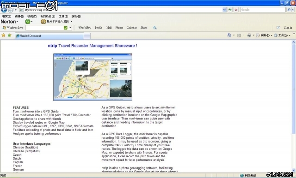Select the Untitled Document tab
This screenshot has width=296, height=178.
[49, 36]
